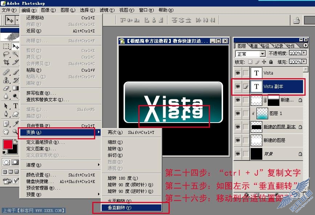Screen dimensions: 315x215
Task: Open the tool preset picker arrow
Action: pyautogui.click(x=17, y=20)
